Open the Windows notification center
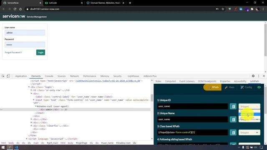The image size is (267, 150). (261, 147)
